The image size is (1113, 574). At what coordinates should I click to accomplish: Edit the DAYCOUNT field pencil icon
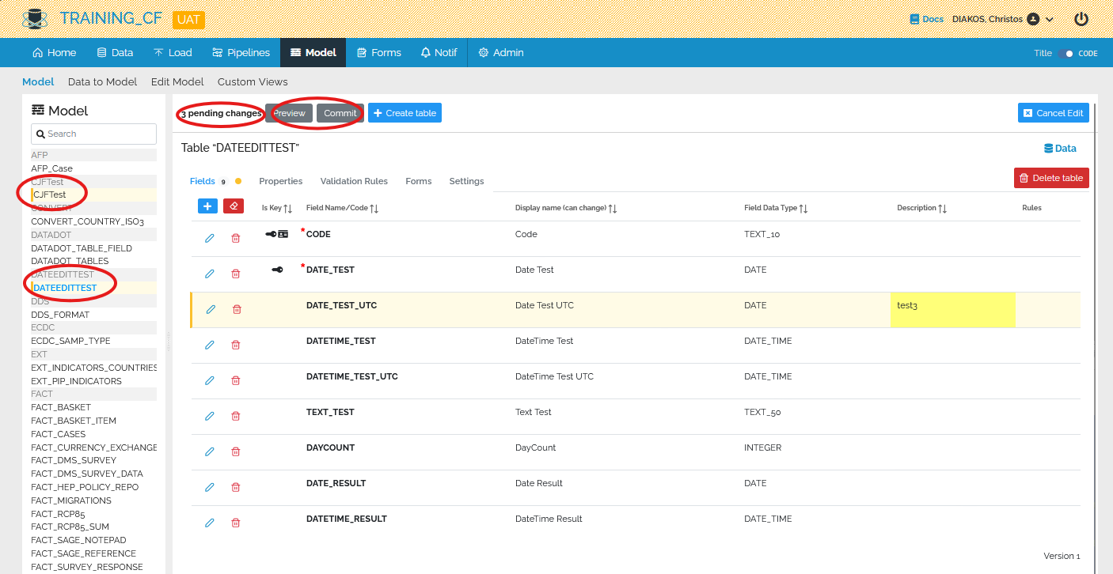(209, 451)
